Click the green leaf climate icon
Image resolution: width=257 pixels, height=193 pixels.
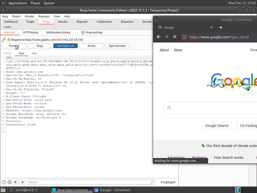tap(203, 146)
